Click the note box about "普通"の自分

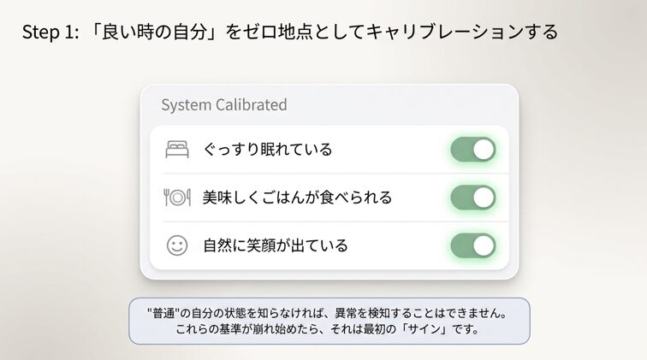coord(329,322)
